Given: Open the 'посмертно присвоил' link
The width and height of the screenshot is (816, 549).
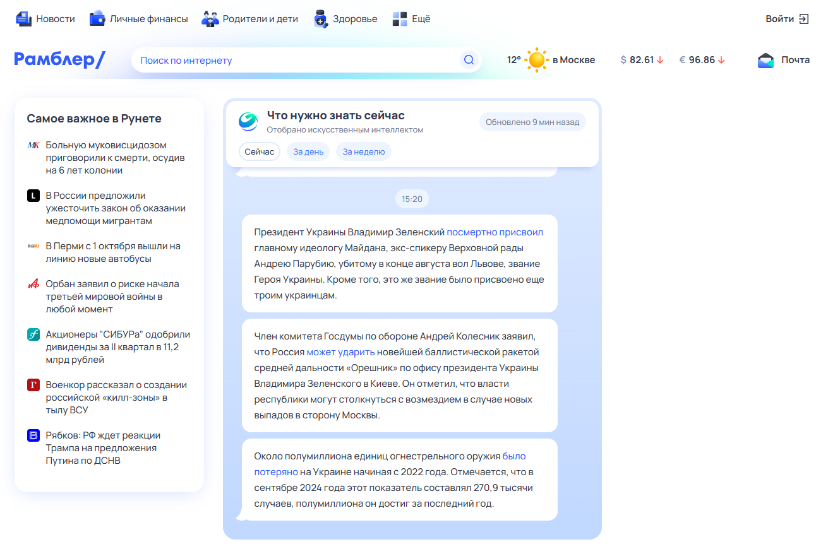Looking at the screenshot, I should (495, 232).
